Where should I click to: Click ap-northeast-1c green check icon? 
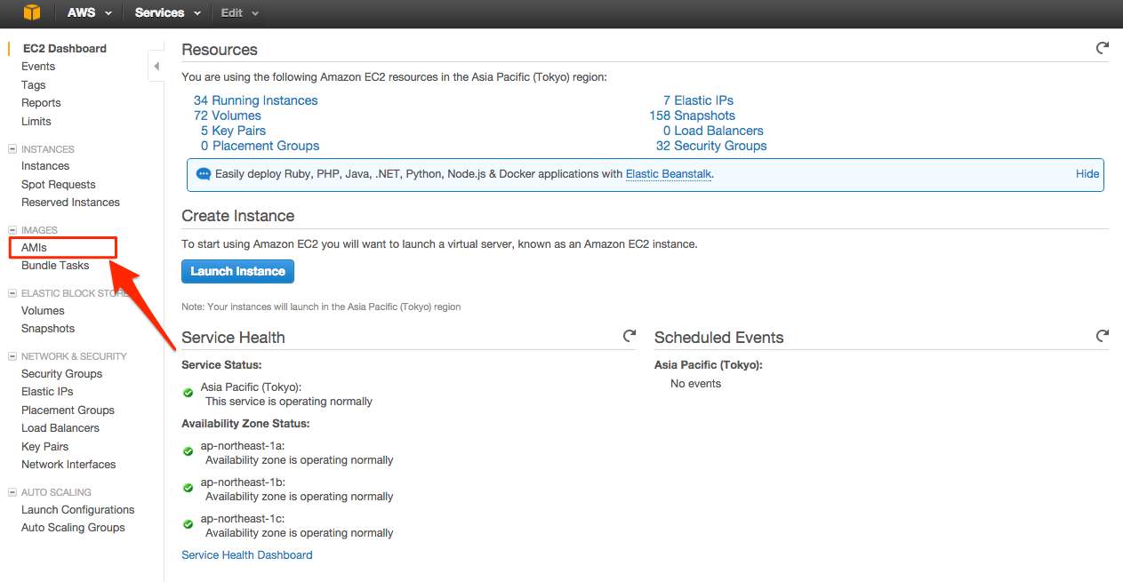[x=188, y=524]
